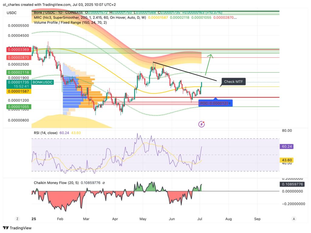Click the purple lightning catalyst icon on the chart
The width and height of the screenshot is (311, 233).
pos(201,124)
